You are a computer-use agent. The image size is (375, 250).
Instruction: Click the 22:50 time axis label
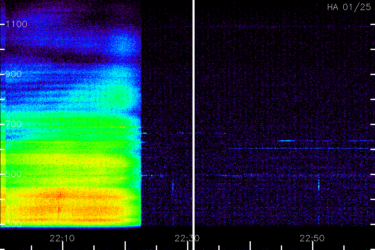click(312, 238)
